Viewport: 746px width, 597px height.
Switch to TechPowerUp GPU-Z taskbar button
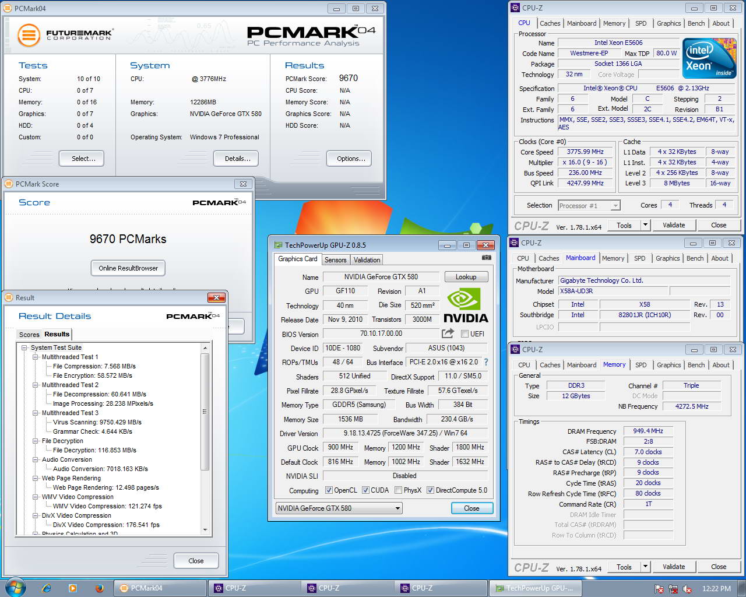pos(535,588)
